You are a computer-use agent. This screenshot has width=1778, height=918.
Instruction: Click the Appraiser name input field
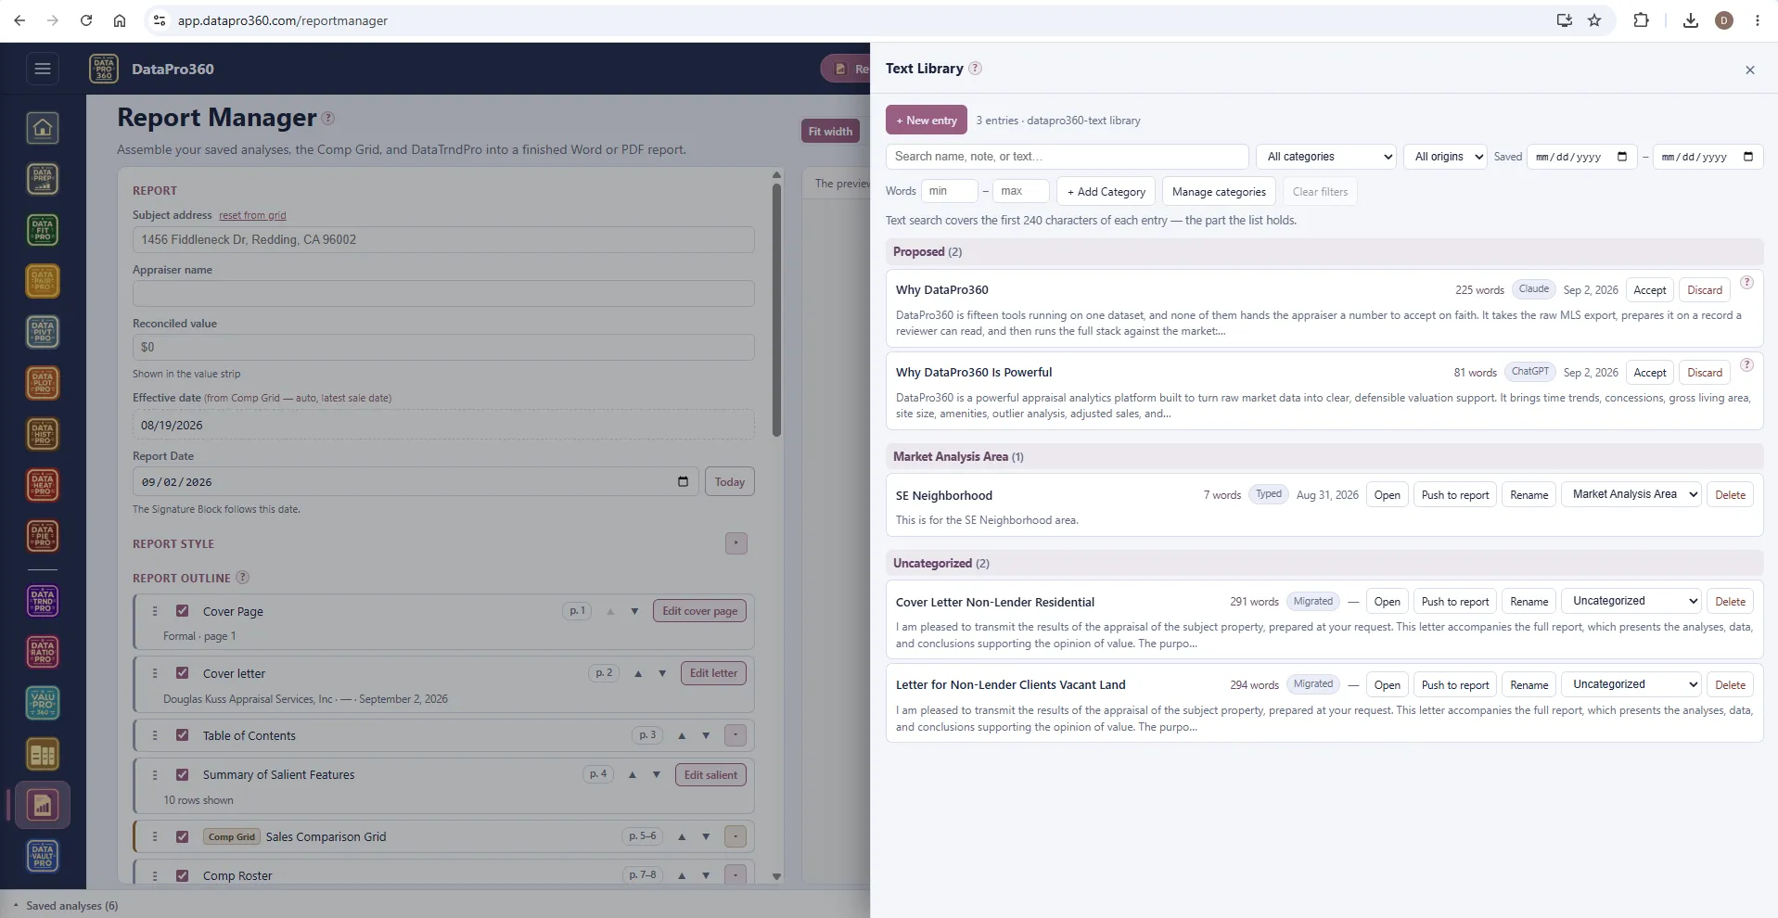coord(443,294)
